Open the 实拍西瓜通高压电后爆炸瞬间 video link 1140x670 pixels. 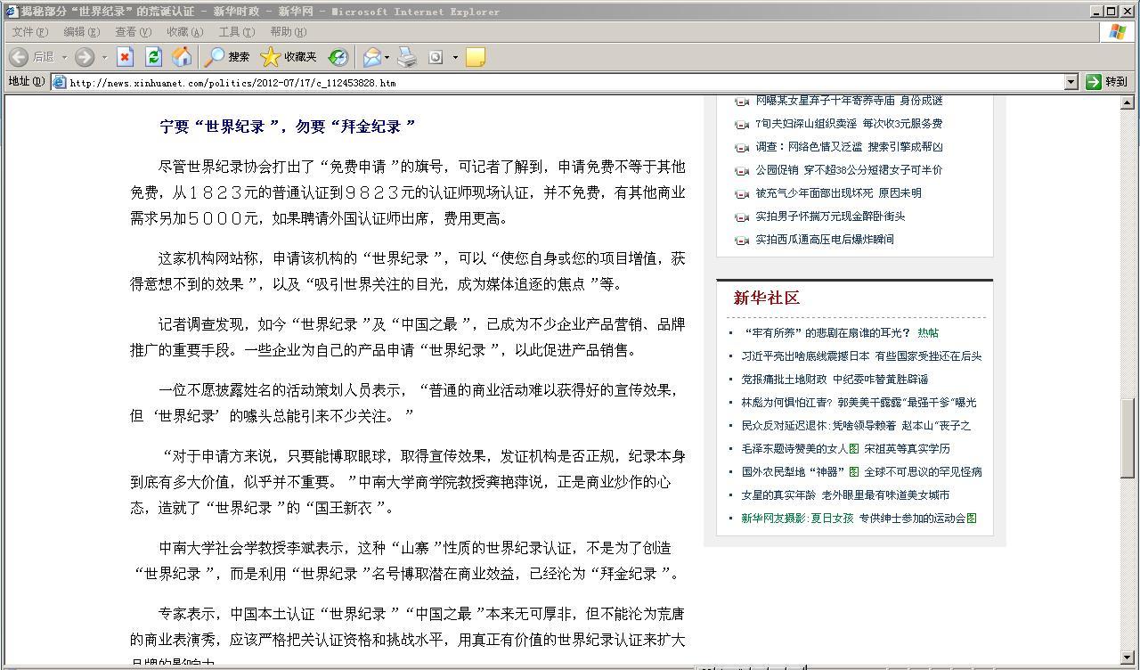tap(824, 240)
